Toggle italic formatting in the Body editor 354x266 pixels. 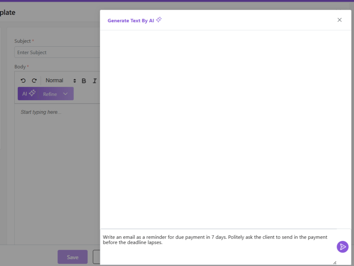94,81
